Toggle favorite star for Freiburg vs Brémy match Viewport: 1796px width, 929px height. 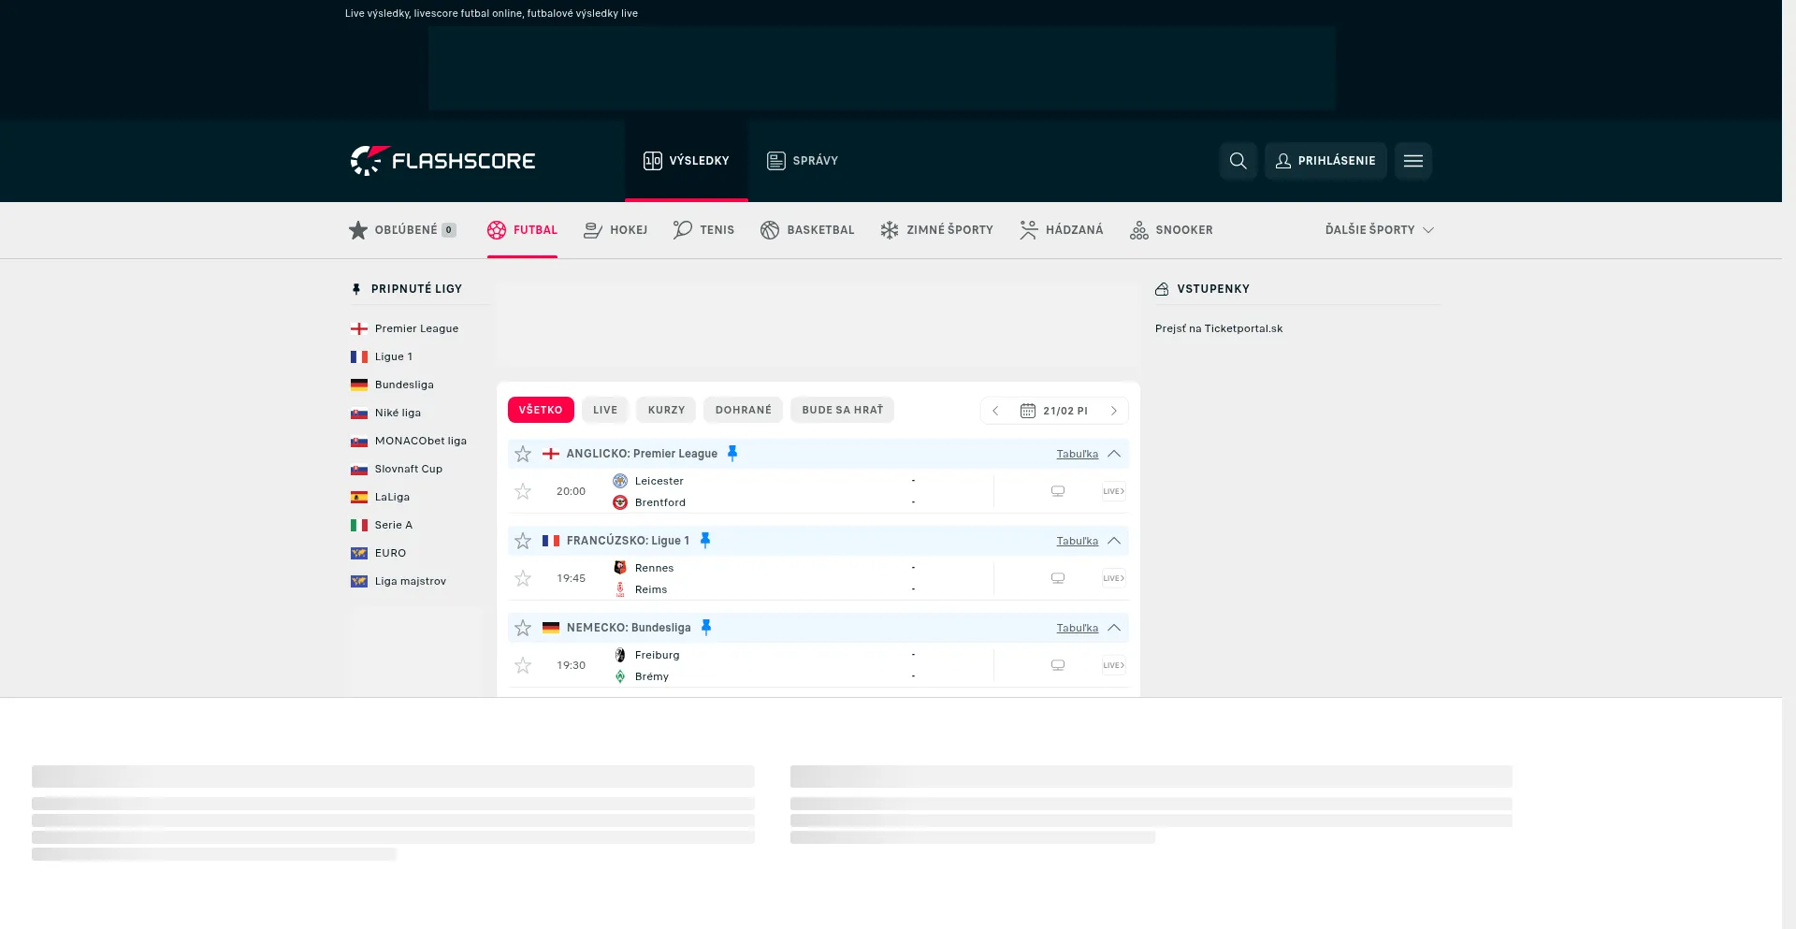click(523, 665)
